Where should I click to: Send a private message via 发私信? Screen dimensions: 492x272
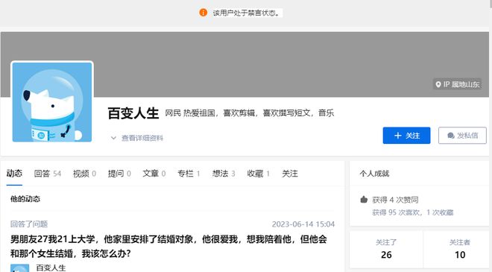462,136
